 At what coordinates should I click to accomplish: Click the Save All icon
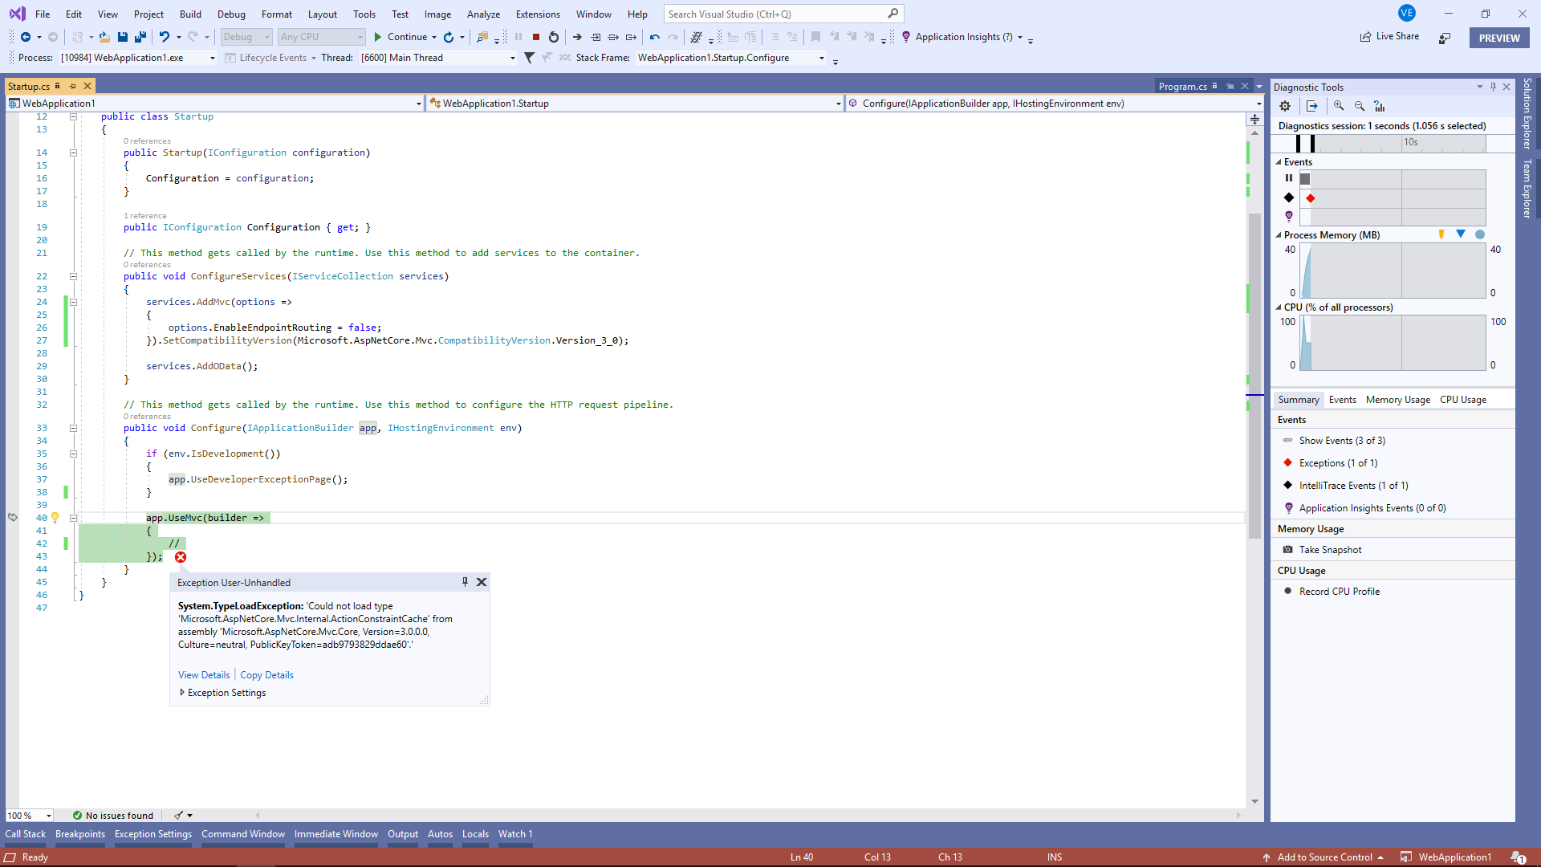point(140,37)
